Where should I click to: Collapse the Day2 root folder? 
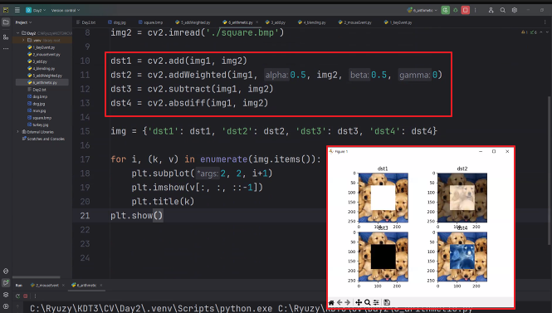[x=17, y=33]
